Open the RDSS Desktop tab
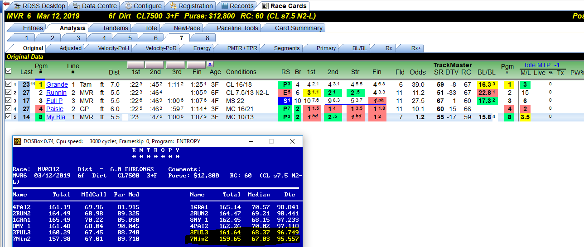 [x=39, y=6]
